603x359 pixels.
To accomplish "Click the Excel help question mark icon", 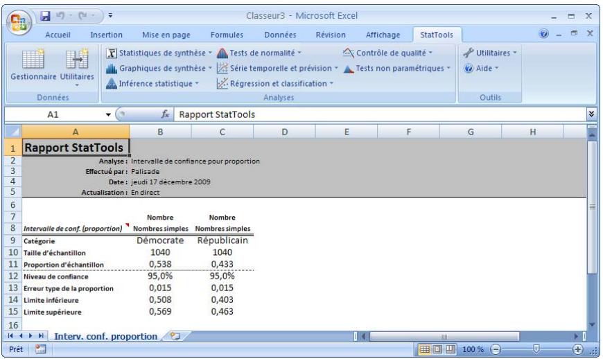I will click(x=544, y=34).
